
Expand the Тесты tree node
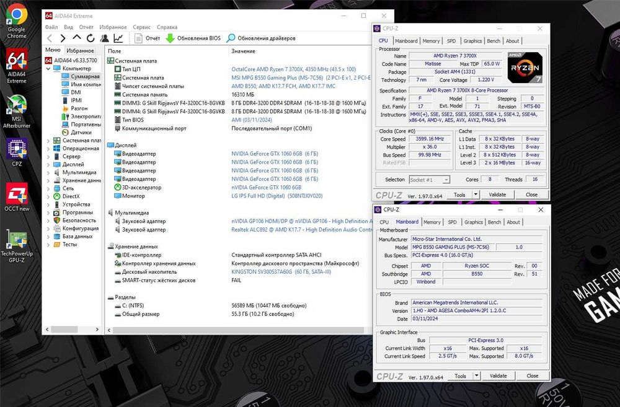pyautogui.click(x=48, y=244)
